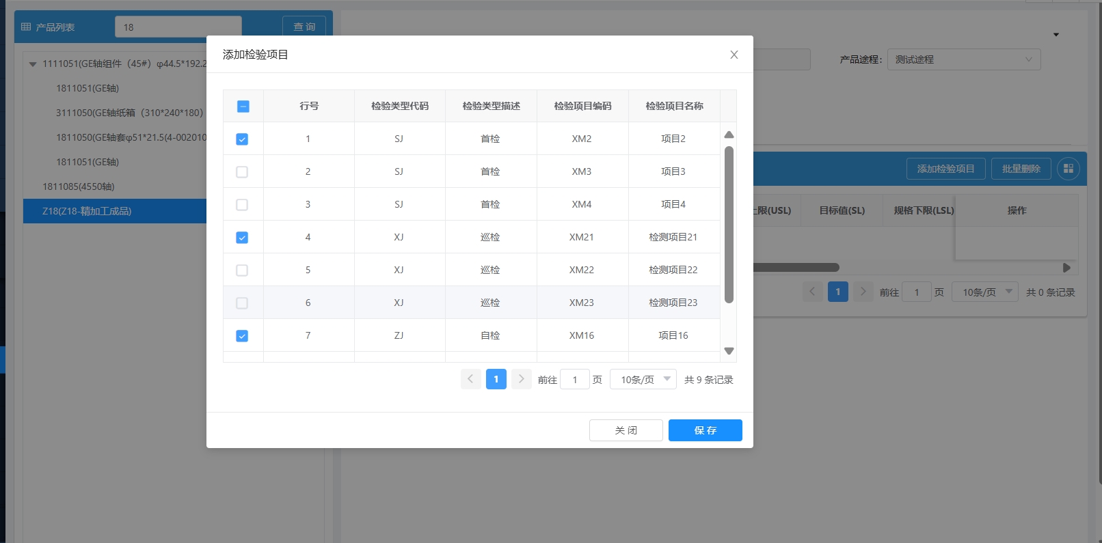Click the 自检 cell in row 7
The width and height of the screenshot is (1102, 543).
490,335
